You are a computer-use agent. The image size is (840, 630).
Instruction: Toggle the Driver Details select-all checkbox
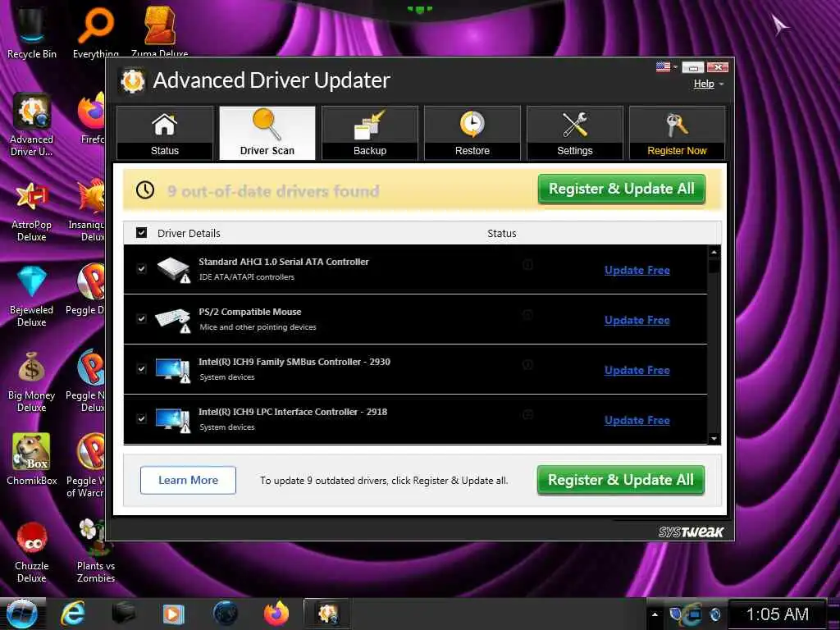(141, 232)
